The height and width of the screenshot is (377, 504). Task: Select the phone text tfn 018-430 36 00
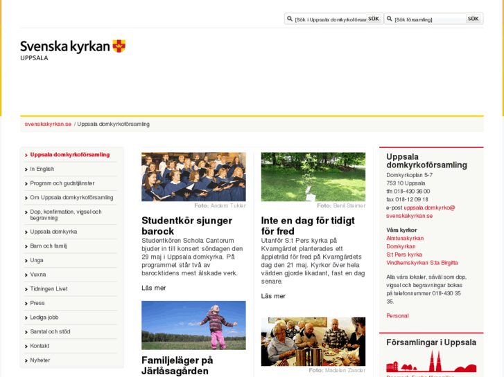[408, 191]
